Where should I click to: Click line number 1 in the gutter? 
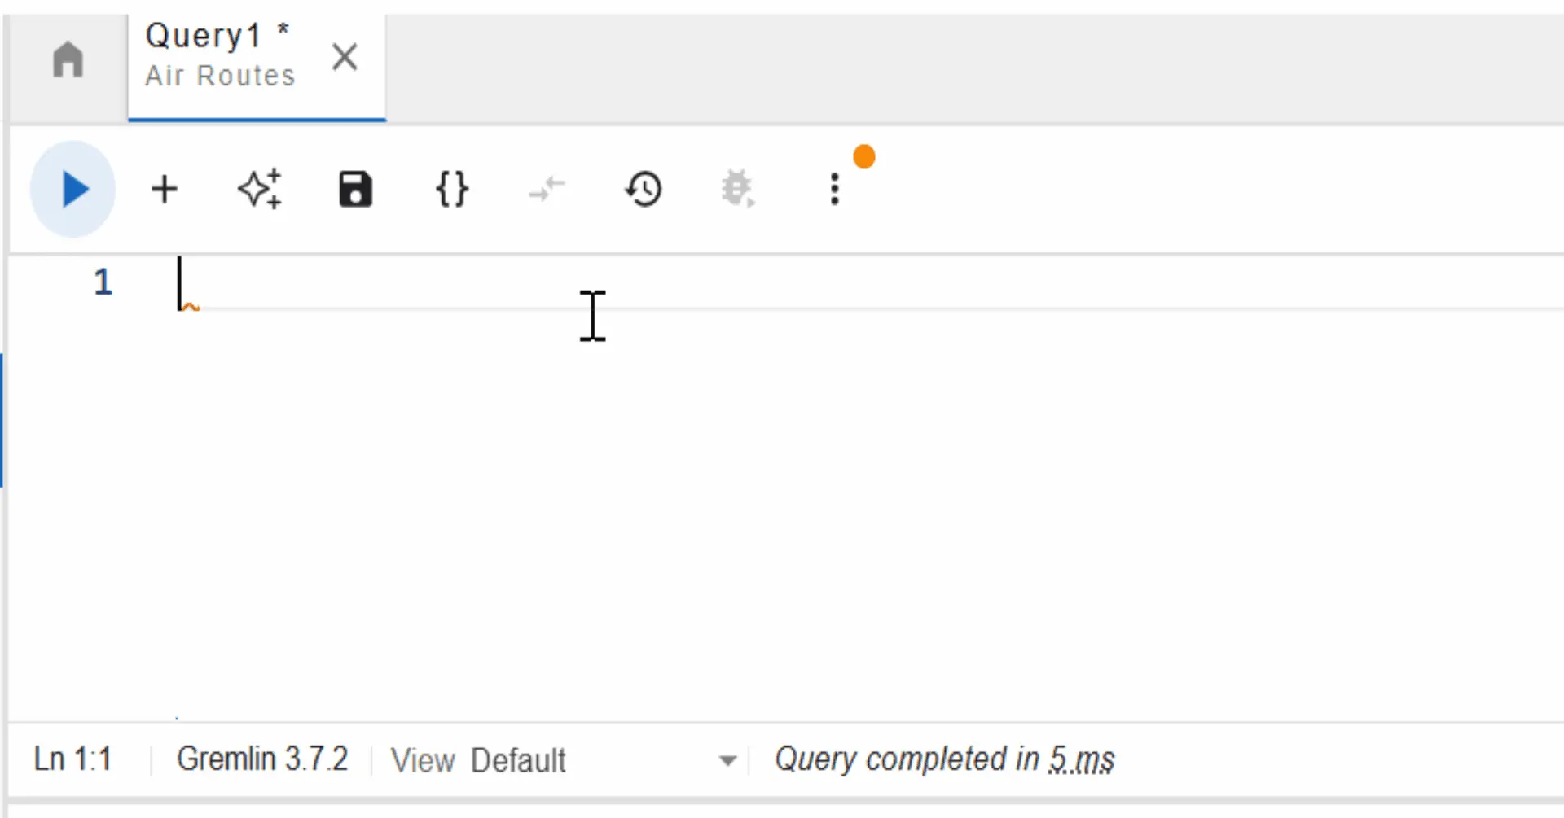point(103,282)
